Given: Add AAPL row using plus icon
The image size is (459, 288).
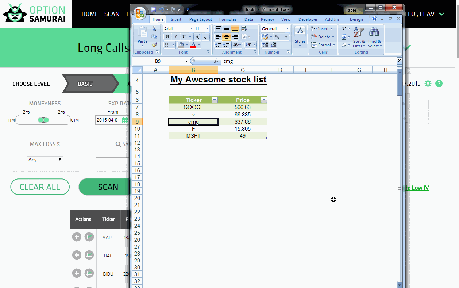Looking at the screenshot, I should (x=77, y=237).
